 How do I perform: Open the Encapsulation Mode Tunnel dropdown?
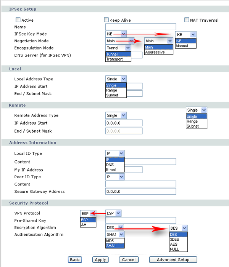pos(127,48)
